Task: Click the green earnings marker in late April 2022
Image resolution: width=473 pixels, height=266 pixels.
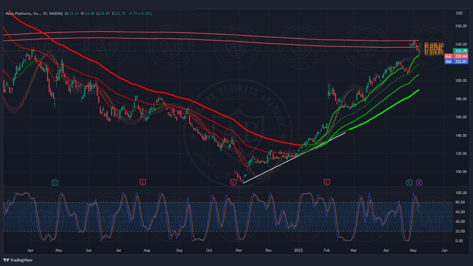Action: coord(55,182)
